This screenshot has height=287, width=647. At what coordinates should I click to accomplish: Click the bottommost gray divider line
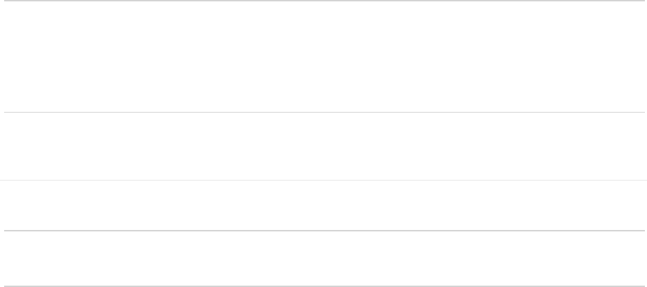pos(323,286)
